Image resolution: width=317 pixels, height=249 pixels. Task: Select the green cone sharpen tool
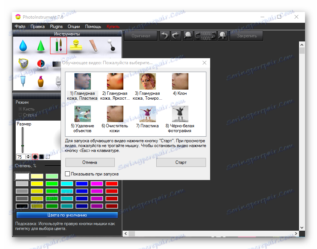[x=41, y=46]
